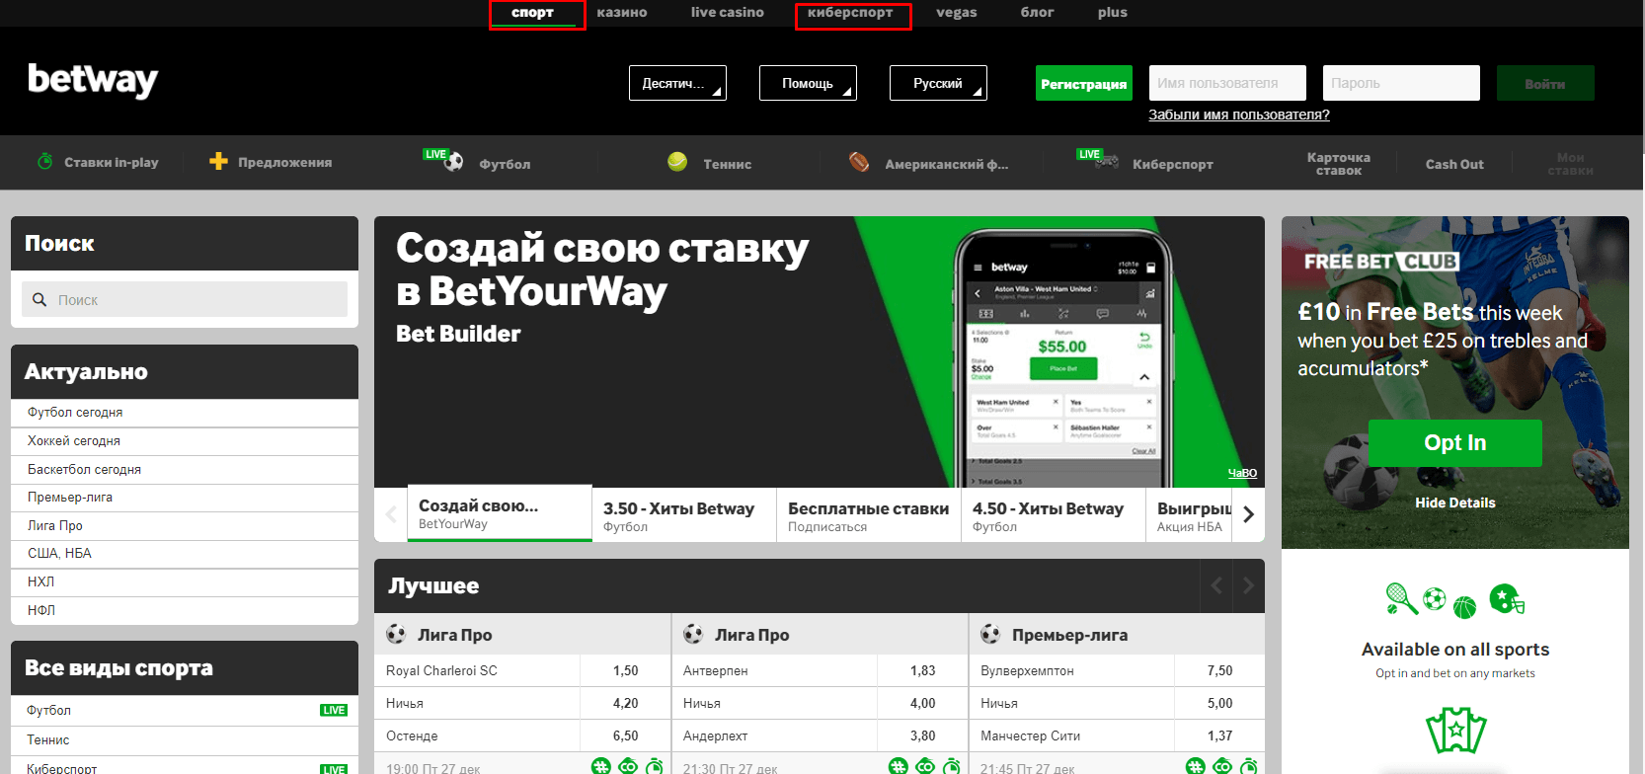
Task: Click the Opt In button
Action: (1455, 443)
